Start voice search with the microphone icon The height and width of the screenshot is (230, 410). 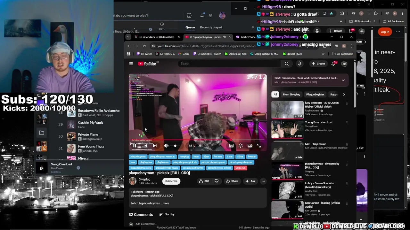click(x=299, y=64)
